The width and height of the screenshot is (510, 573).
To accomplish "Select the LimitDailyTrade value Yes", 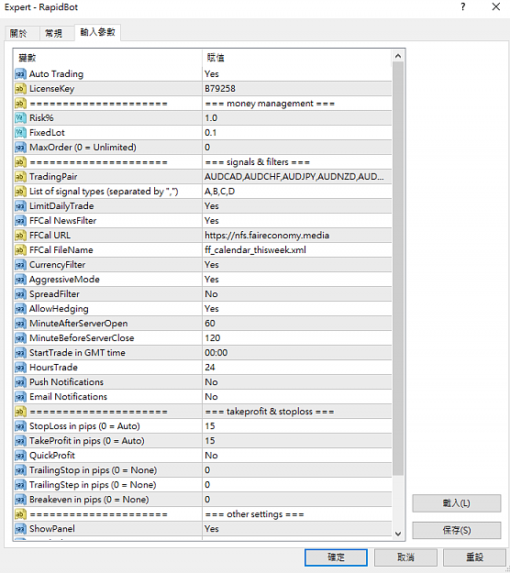I will [212, 206].
